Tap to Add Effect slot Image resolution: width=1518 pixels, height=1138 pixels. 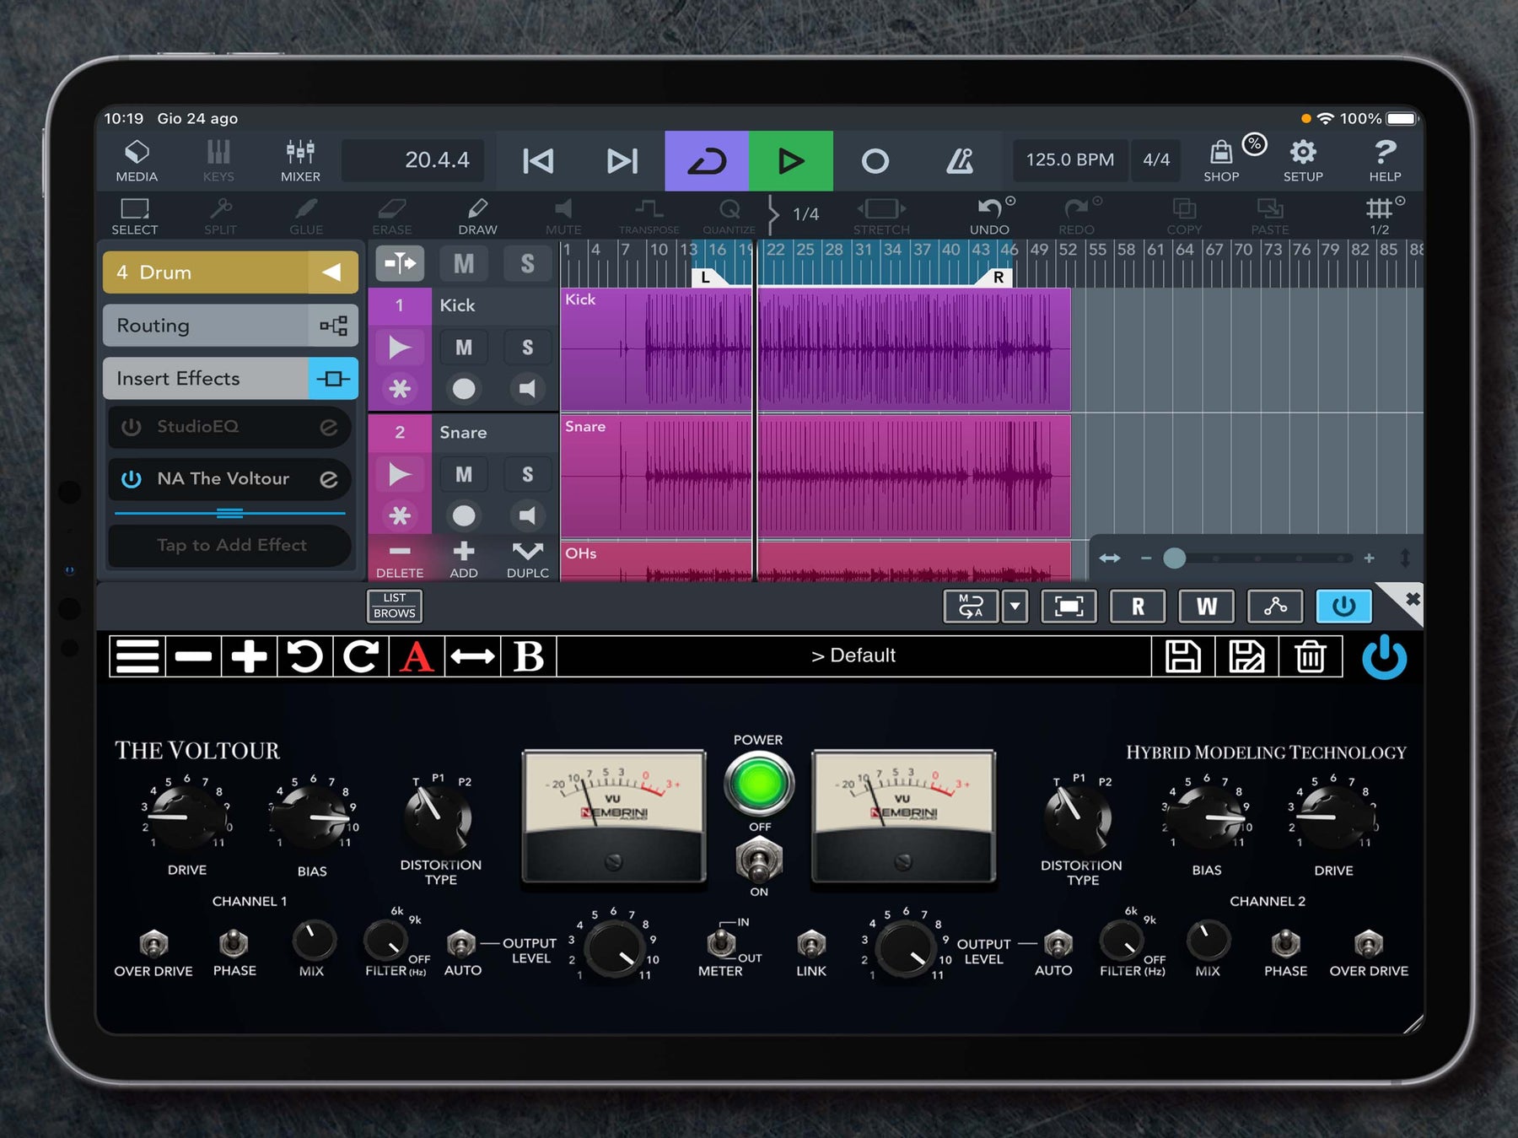230,545
